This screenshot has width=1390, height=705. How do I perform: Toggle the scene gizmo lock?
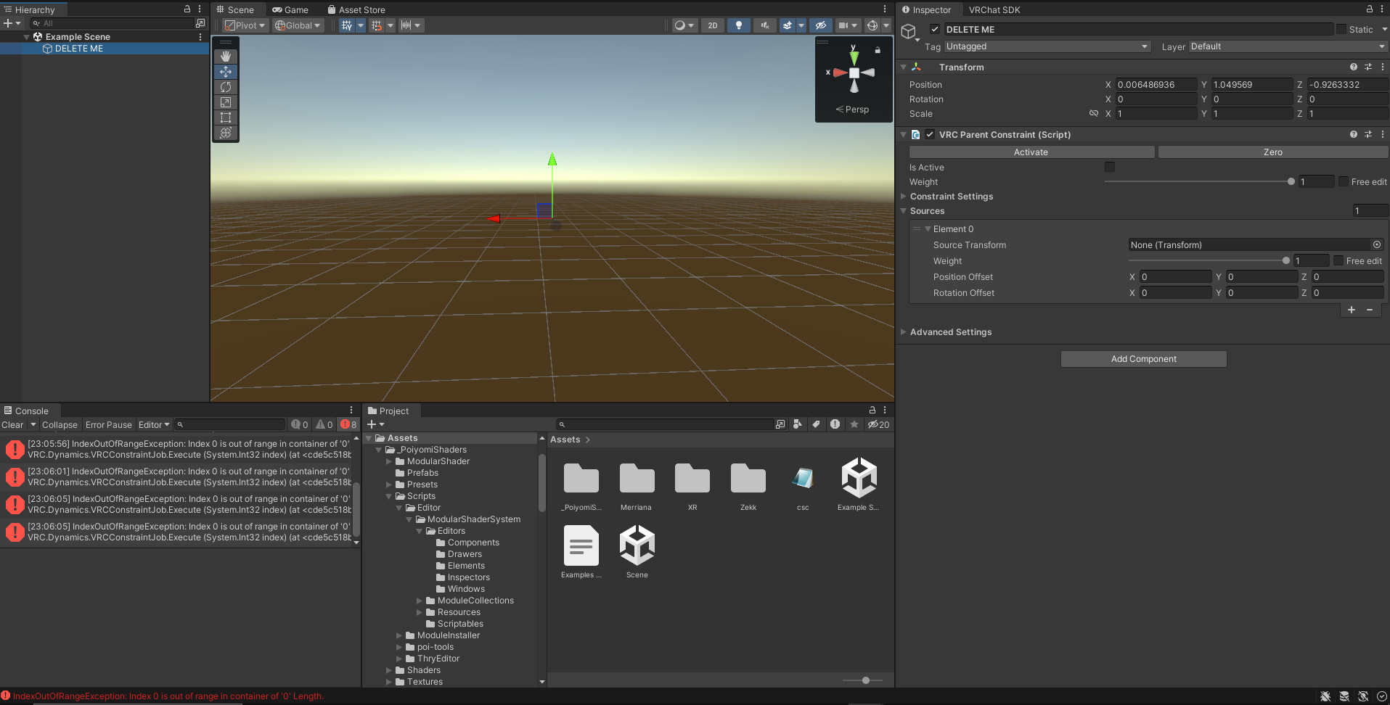point(878,50)
